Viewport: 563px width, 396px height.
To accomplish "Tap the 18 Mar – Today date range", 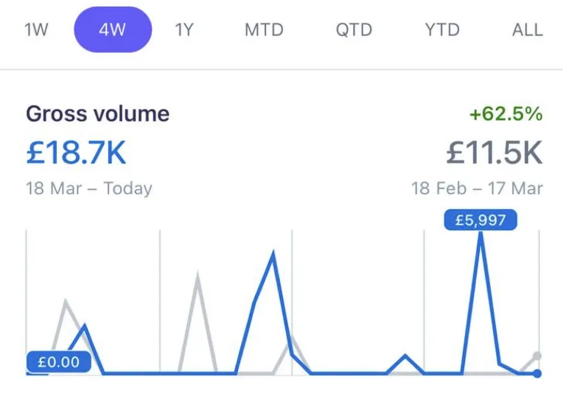I will pyautogui.click(x=89, y=188).
